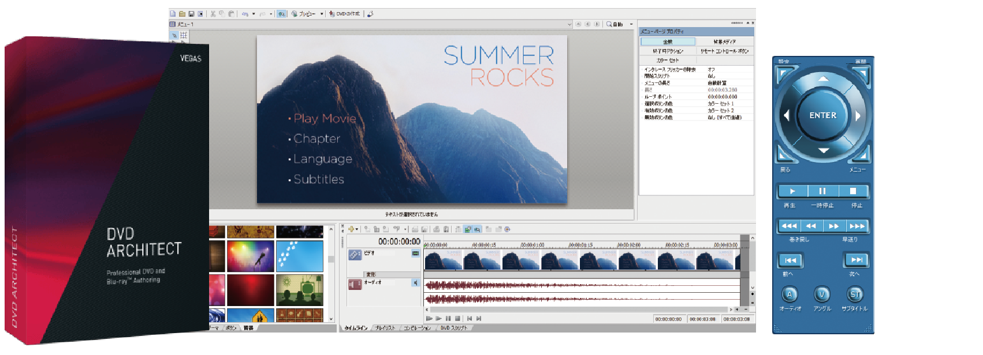Select the blue paw-prints background thumbnail
Screen dimensions: 983x355
(300, 256)
